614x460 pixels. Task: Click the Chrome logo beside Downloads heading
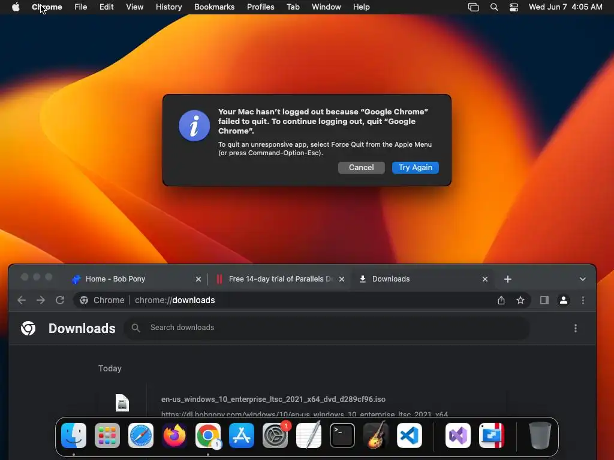[28, 328]
